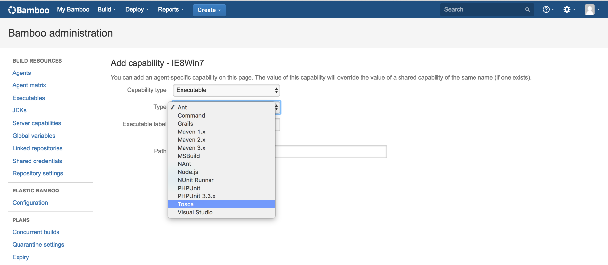
Task: Open the user avatar menu
Action: click(592, 10)
